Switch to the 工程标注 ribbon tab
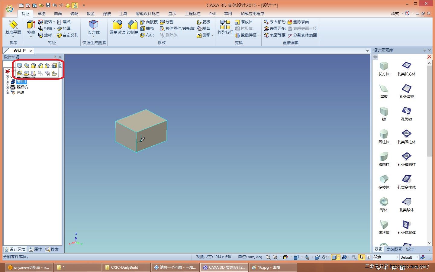The image size is (435, 272). coord(193,14)
